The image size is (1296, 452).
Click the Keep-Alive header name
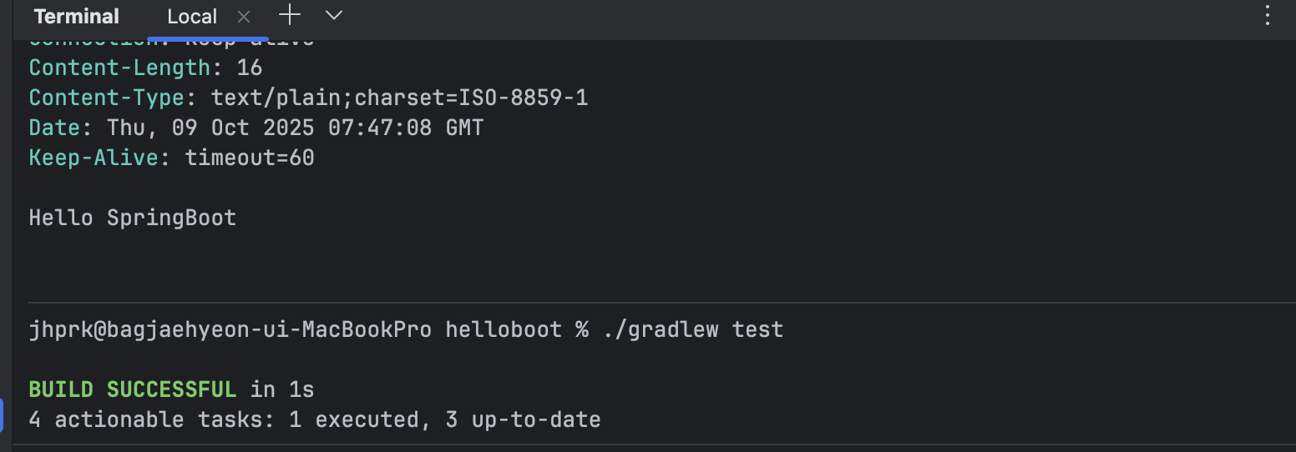click(x=94, y=158)
